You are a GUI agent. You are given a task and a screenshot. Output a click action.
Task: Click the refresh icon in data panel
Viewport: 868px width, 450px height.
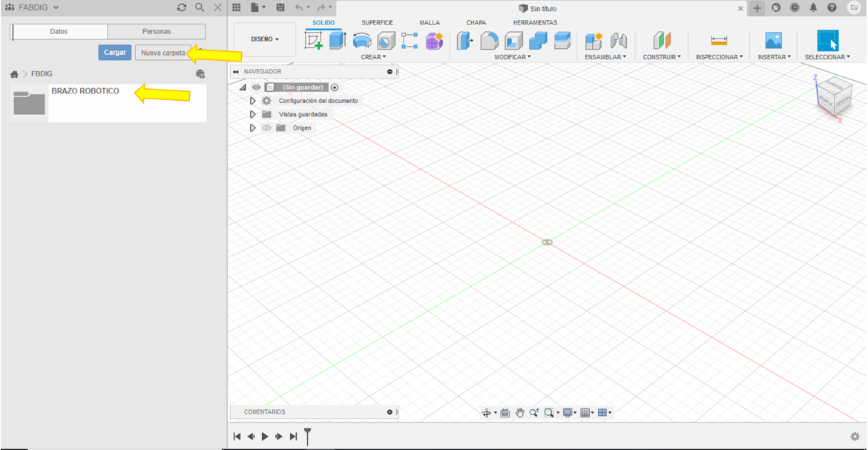tap(182, 7)
